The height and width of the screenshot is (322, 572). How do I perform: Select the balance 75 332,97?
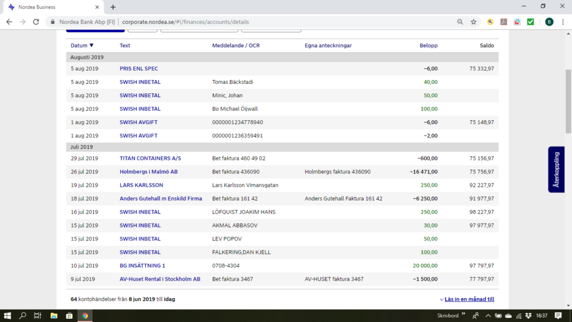click(x=482, y=69)
